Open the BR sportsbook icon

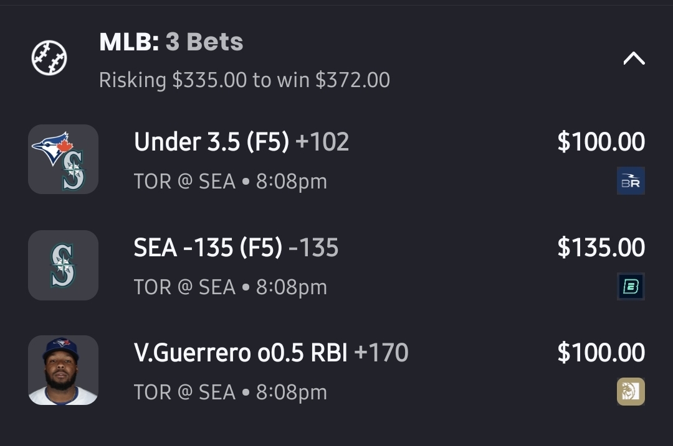pos(631,181)
